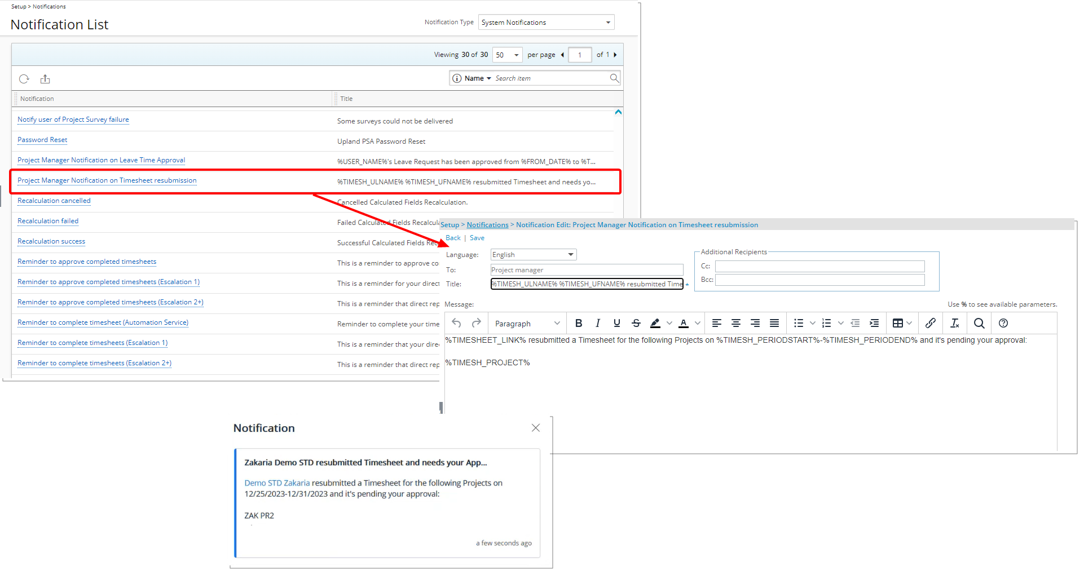Close the Notification popup
The image size is (1084, 575).
click(535, 428)
